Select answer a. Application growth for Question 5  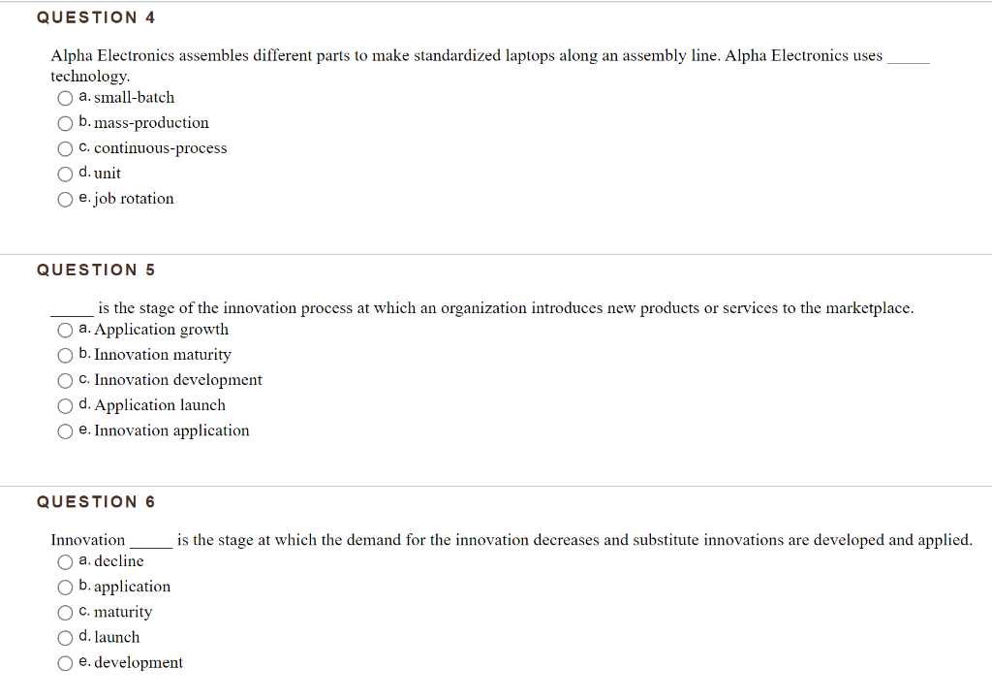click(x=64, y=330)
